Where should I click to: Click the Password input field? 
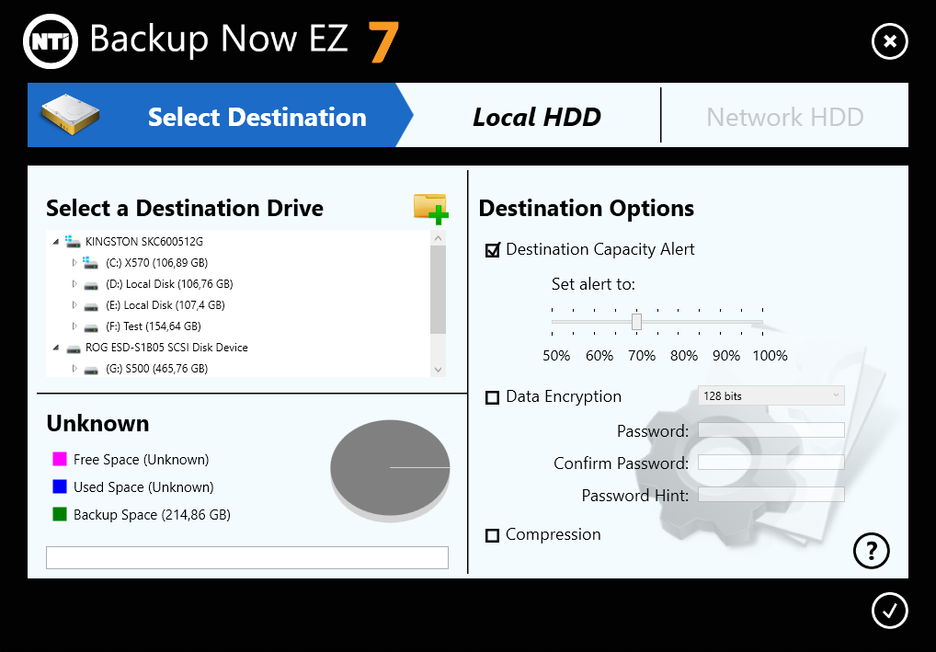click(x=770, y=430)
